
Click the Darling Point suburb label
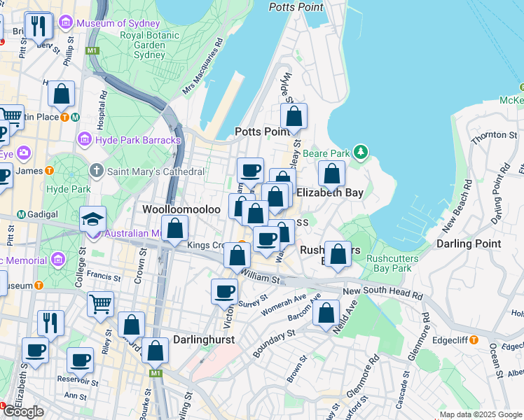tap(469, 244)
